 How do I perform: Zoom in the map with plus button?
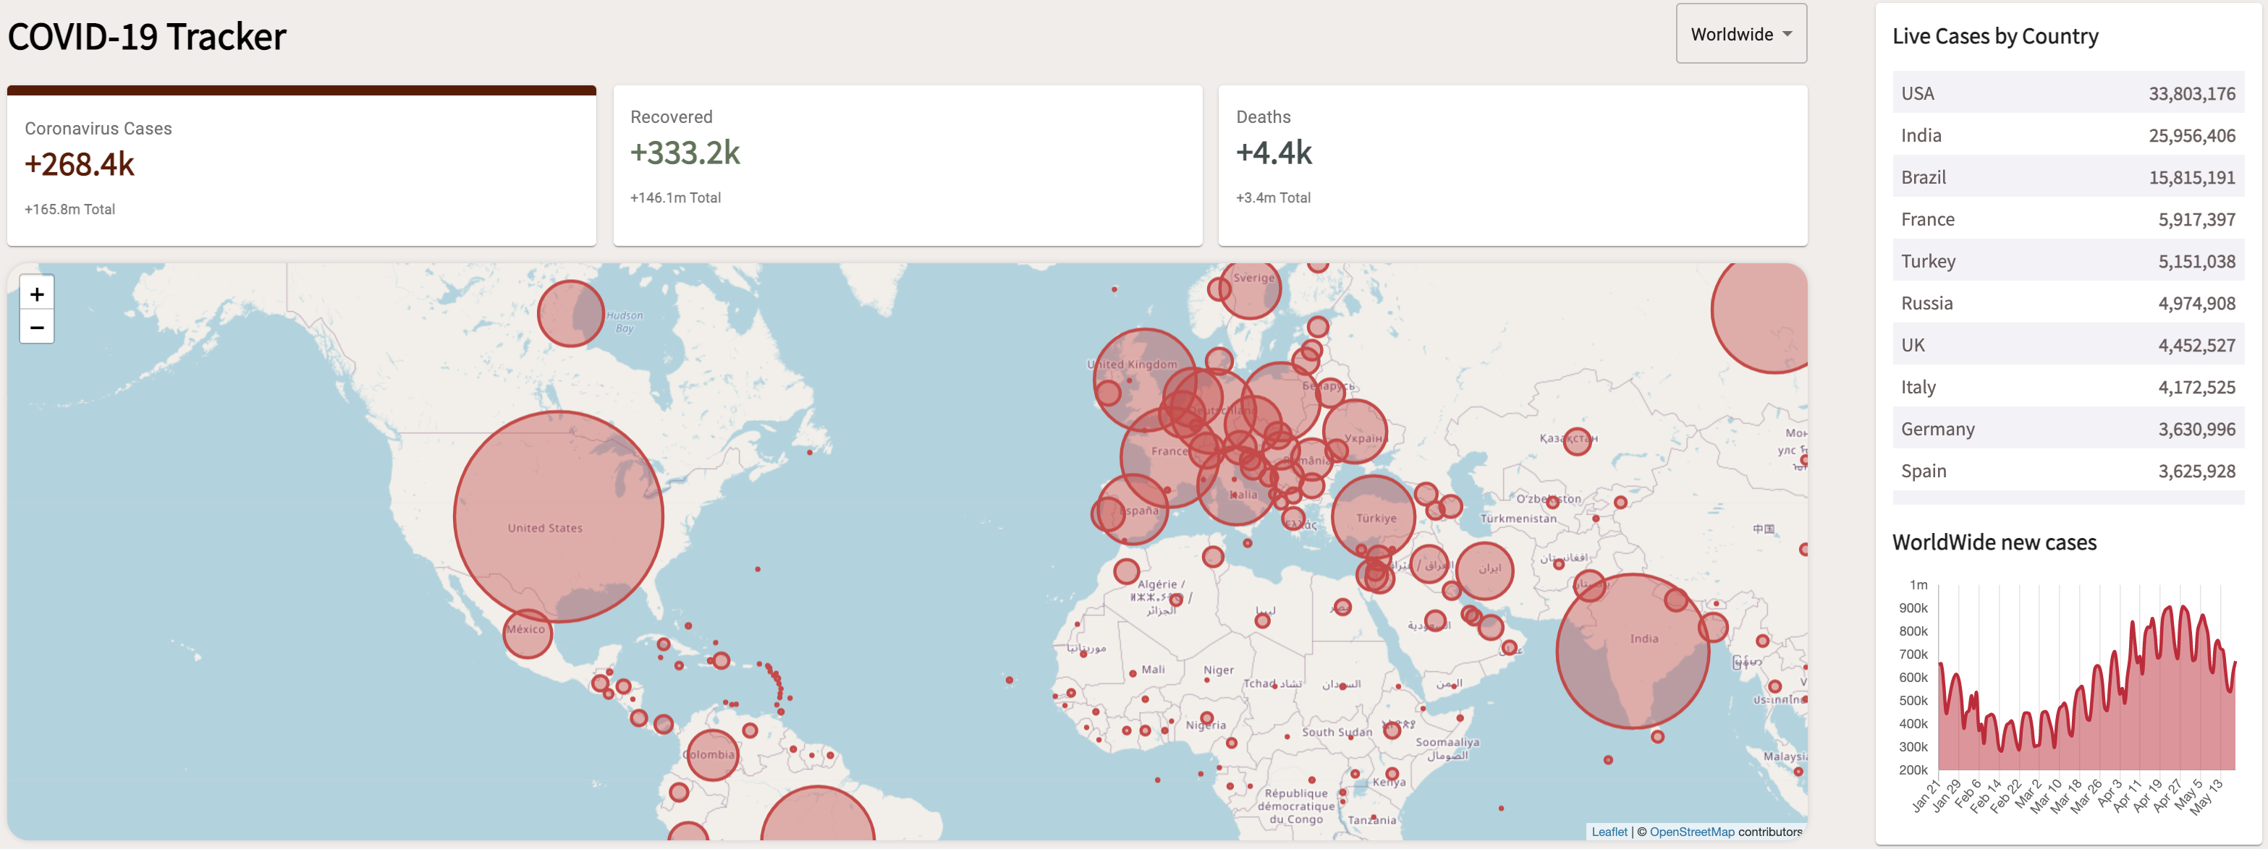click(37, 294)
